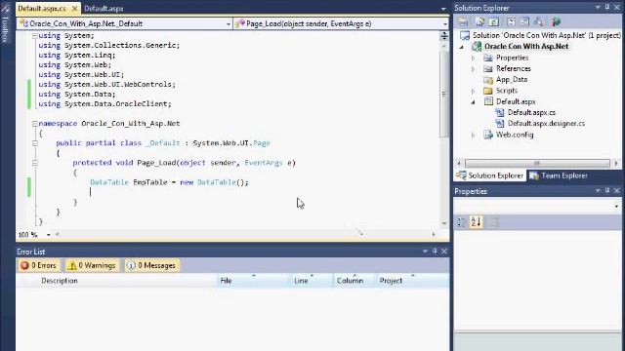
Task: Collapse the Page_Load method outlining block
Action: point(35,163)
